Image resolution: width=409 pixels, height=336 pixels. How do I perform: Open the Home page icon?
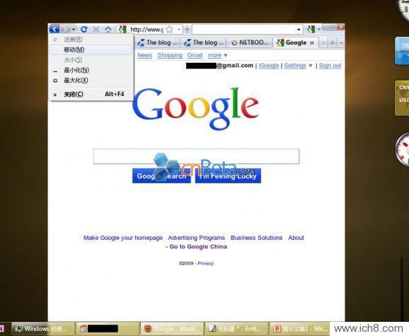pyautogui.click(x=108, y=29)
